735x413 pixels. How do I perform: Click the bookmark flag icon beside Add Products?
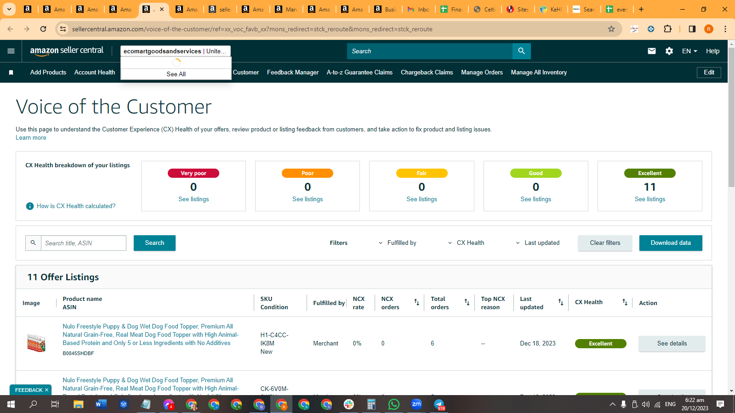pos(11,73)
